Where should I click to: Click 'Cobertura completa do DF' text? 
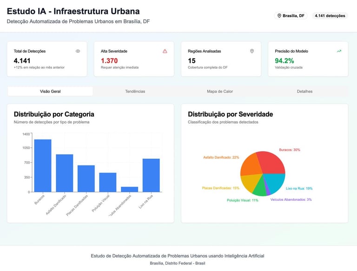pos(208,67)
